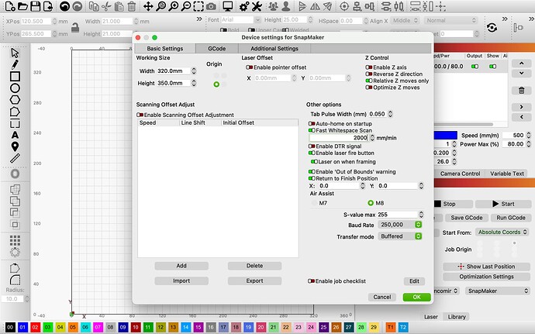Image resolution: width=535 pixels, height=334 pixels.
Task: Open the Normal text style dropdown
Action: [450, 21]
